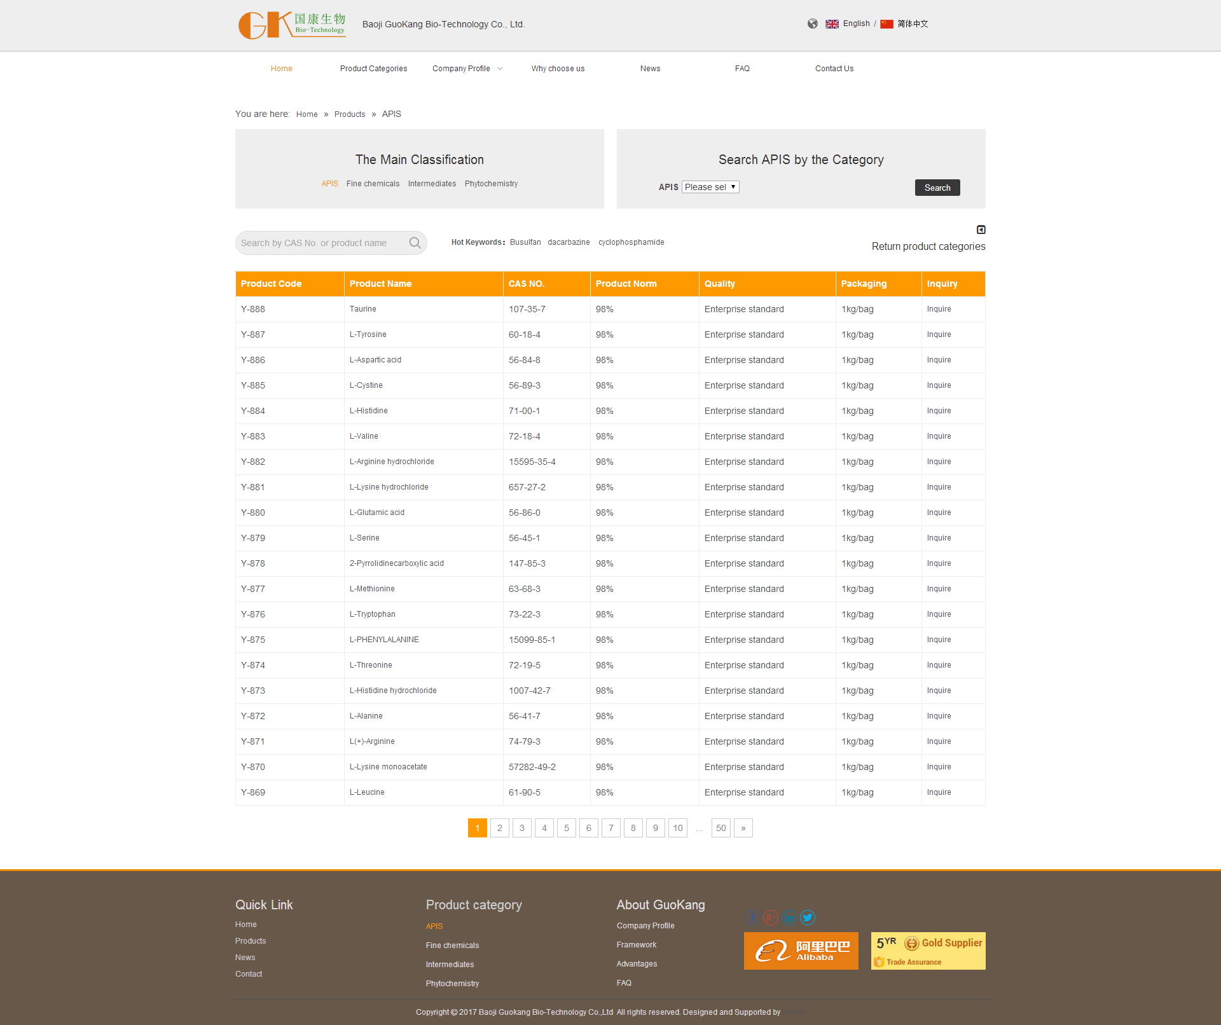1221x1025 pixels.
Task: Click the globe language icon in the header
Action: tap(812, 24)
